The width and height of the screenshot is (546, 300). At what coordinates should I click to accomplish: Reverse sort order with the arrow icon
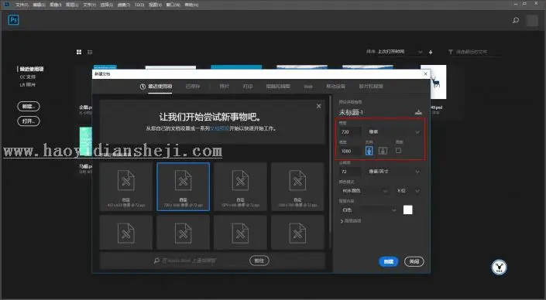(431, 52)
